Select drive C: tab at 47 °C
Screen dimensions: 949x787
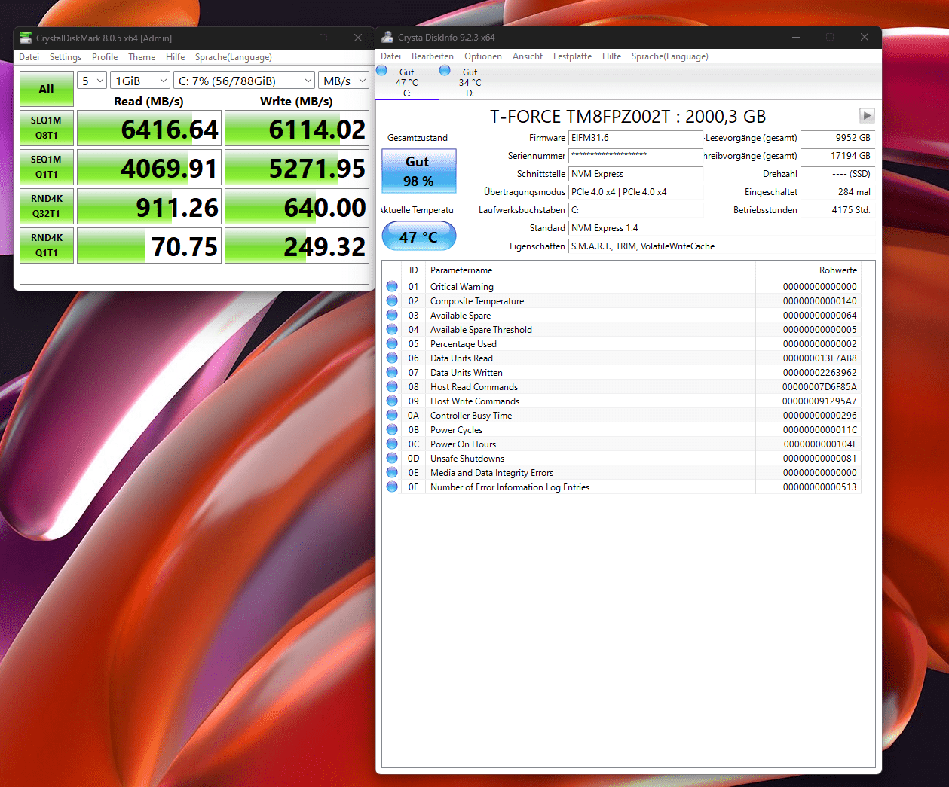[406, 82]
